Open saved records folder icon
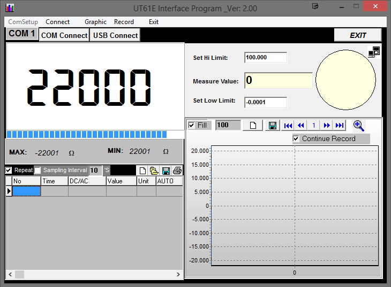Image resolution: width=391 pixels, height=287 pixels. click(154, 170)
